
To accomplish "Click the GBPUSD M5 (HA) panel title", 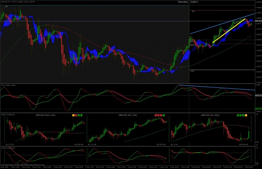I will [128, 115].
